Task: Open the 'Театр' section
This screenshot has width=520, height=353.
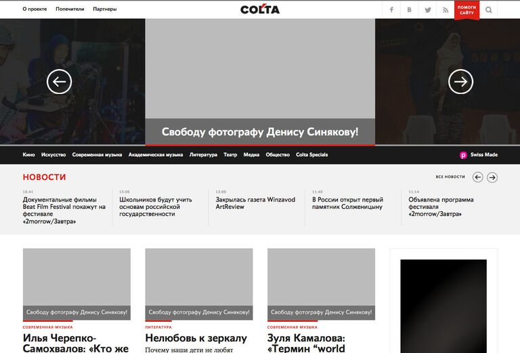Action: [230, 155]
